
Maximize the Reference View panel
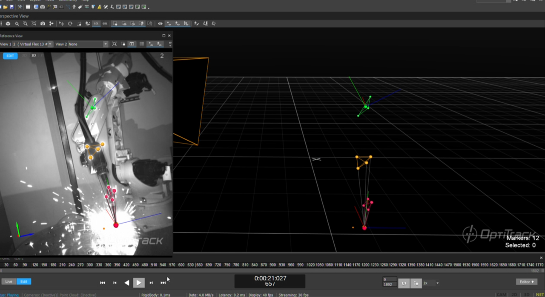163,36
